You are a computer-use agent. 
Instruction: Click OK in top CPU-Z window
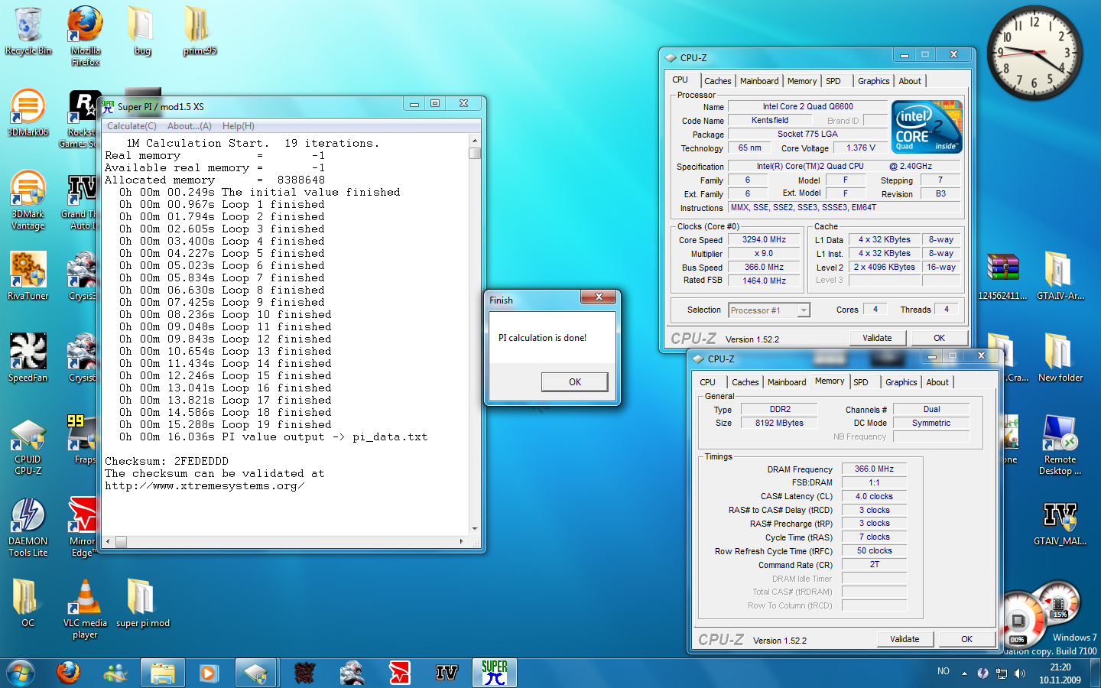[939, 338]
